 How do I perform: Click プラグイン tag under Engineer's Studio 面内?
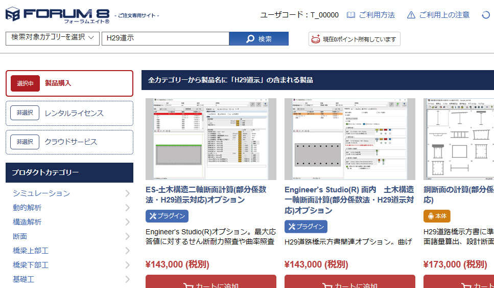[x=306, y=227]
